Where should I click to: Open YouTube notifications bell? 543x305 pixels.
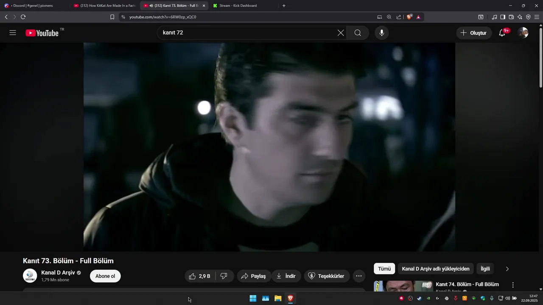[502, 33]
